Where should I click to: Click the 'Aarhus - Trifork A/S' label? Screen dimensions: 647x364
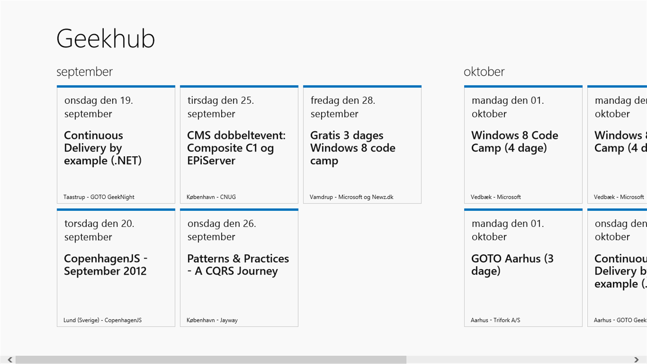coord(496,320)
